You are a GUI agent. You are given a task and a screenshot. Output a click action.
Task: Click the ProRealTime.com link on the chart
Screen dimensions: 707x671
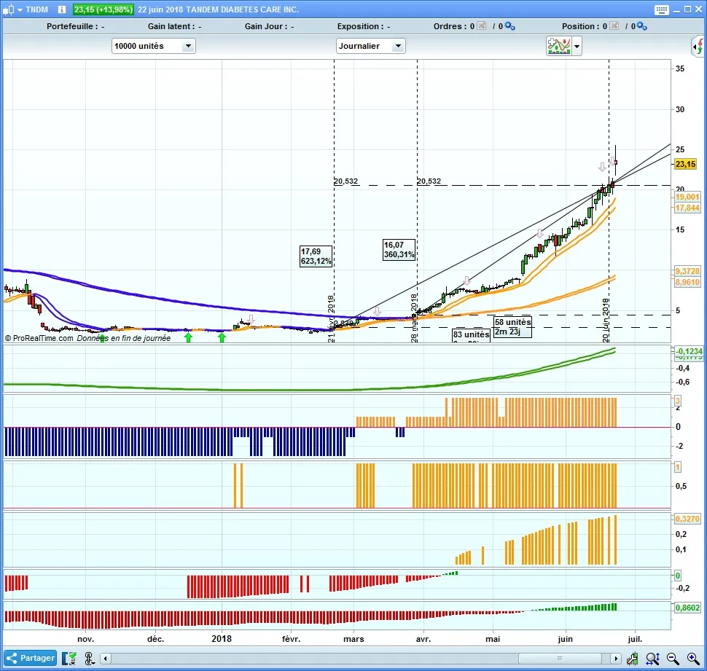click(43, 338)
